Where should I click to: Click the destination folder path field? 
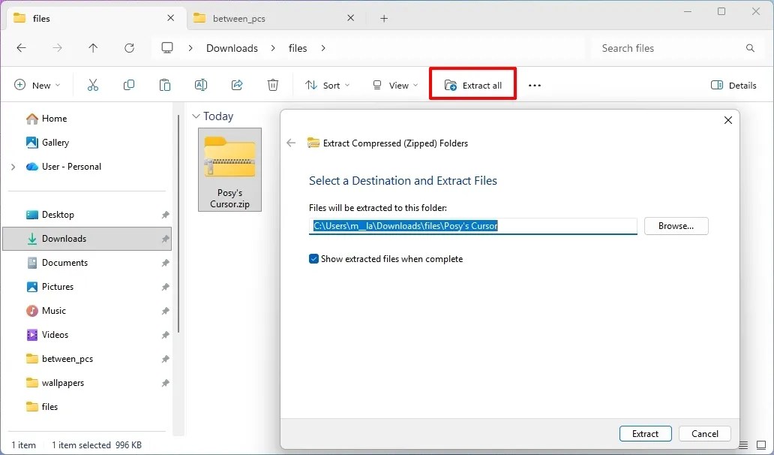[473, 226]
